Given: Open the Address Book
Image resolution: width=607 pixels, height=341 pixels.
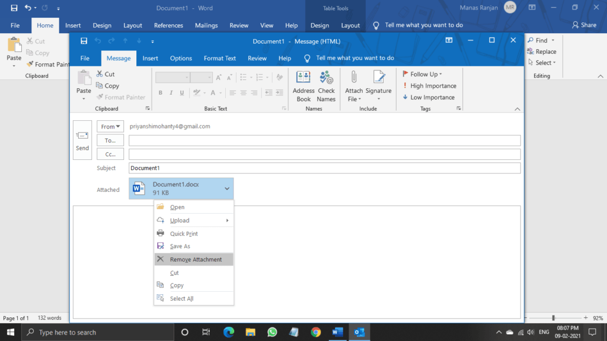Looking at the screenshot, I should point(303,86).
